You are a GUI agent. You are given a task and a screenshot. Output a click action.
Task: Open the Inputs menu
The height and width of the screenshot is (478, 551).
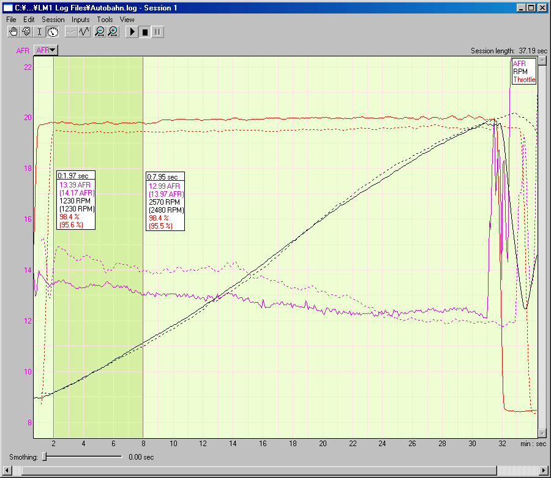tap(80, 20)
